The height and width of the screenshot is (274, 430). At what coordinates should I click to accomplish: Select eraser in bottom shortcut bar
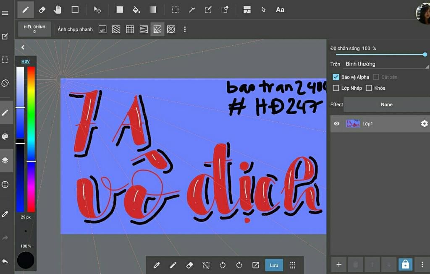coord(189,265)
